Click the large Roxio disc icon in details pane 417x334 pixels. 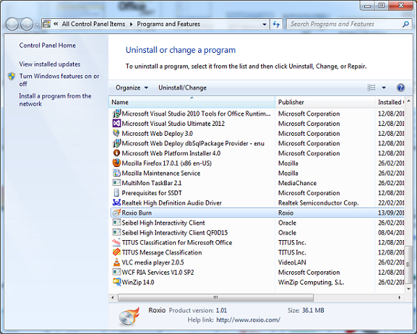click(x=129, y=317)
